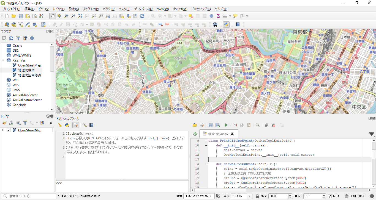Open the editor tab list dropdown arrow

pos(372,134)
